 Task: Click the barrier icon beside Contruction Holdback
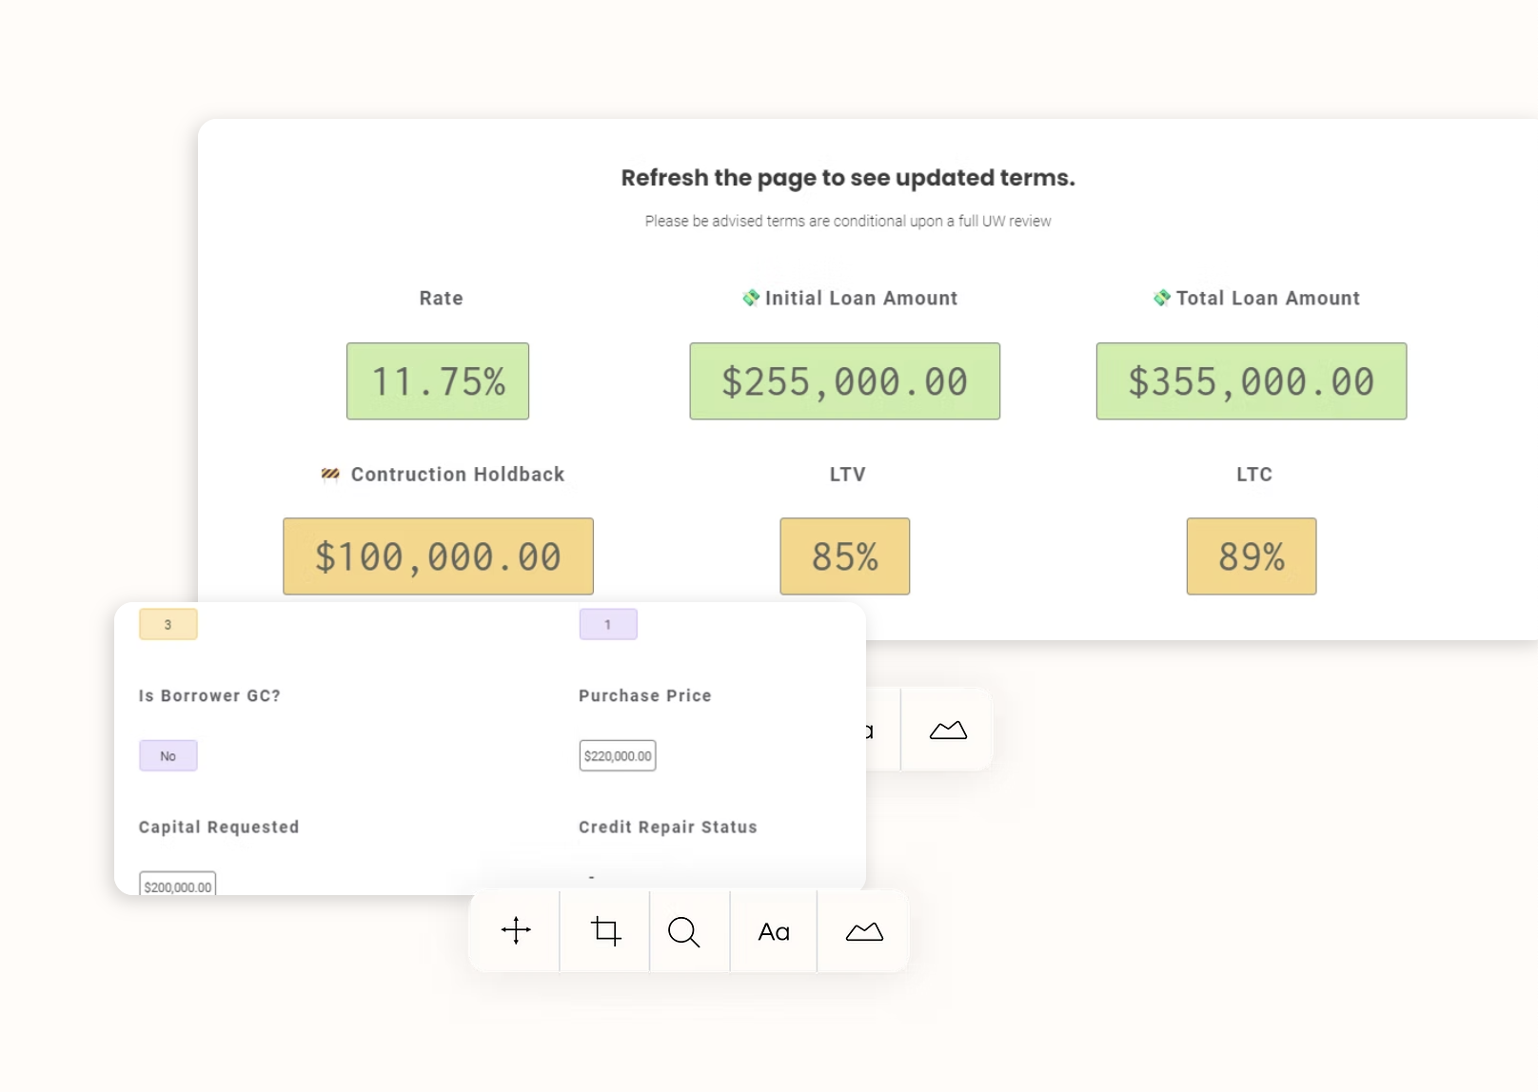330,474
